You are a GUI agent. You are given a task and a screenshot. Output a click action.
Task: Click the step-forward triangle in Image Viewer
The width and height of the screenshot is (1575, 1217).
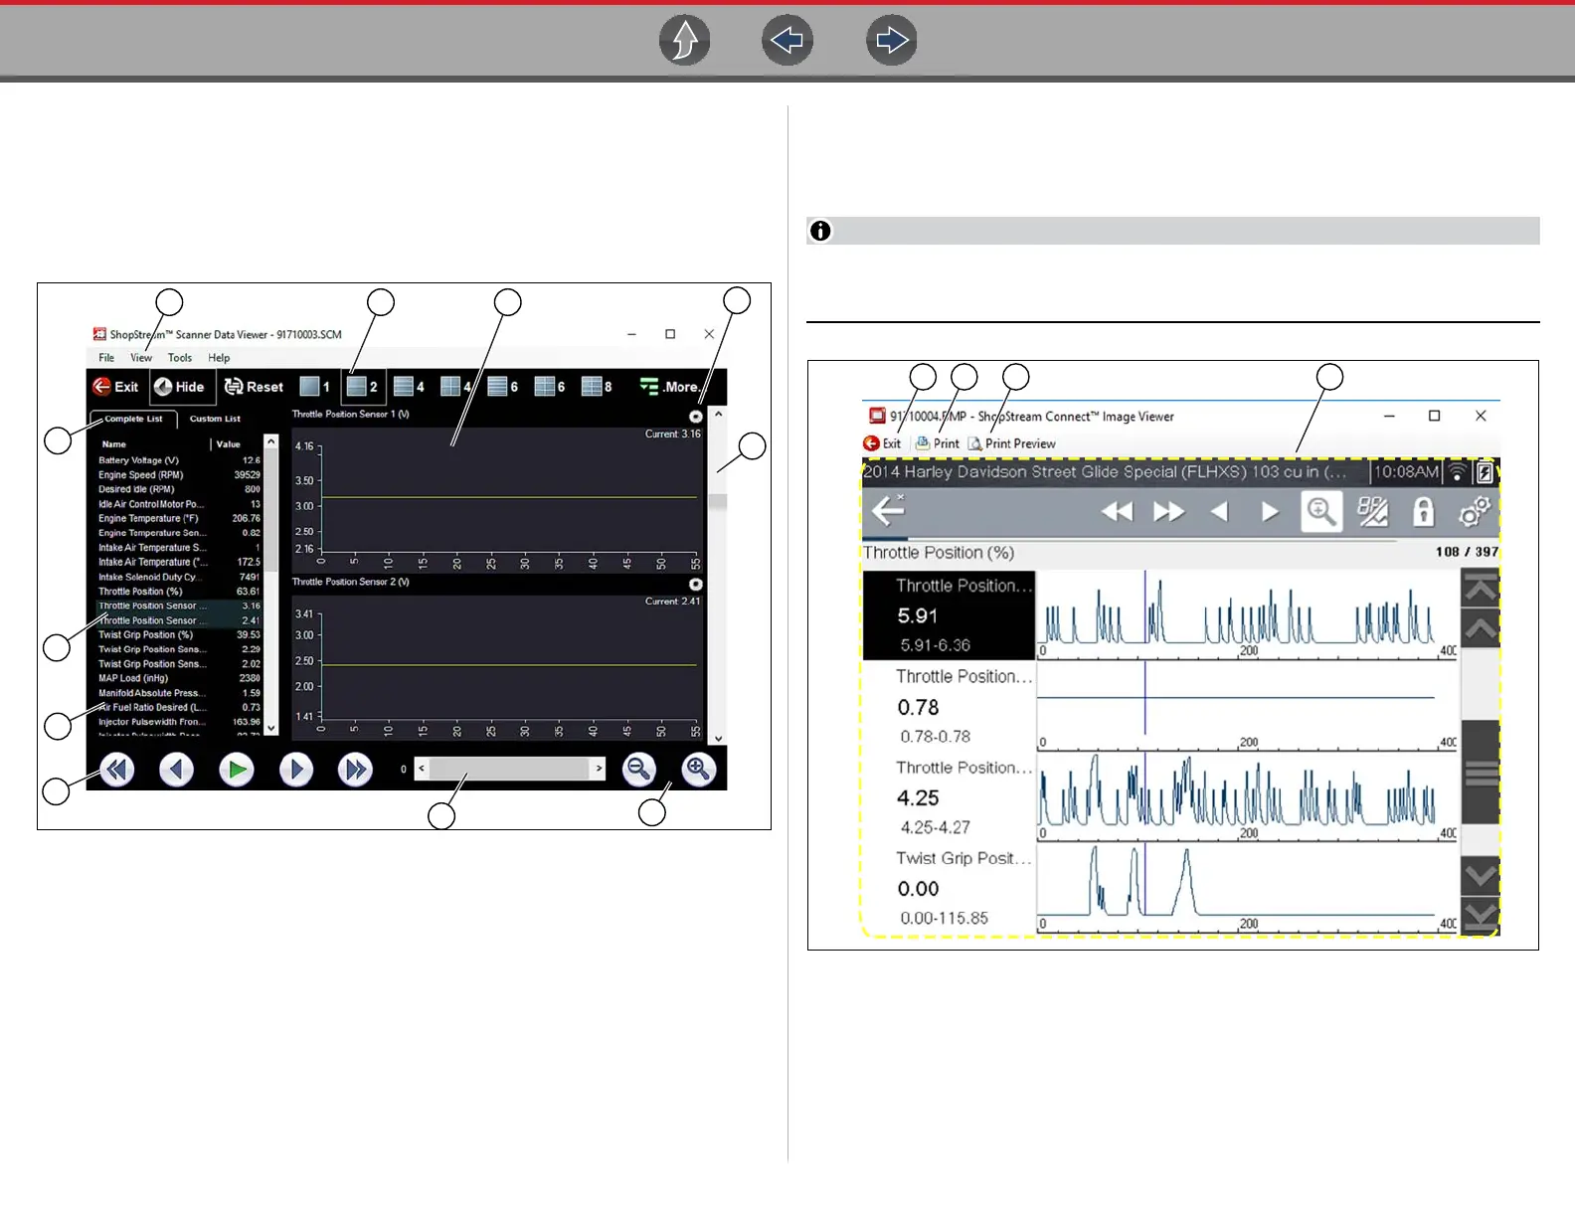click(1270, 512)
